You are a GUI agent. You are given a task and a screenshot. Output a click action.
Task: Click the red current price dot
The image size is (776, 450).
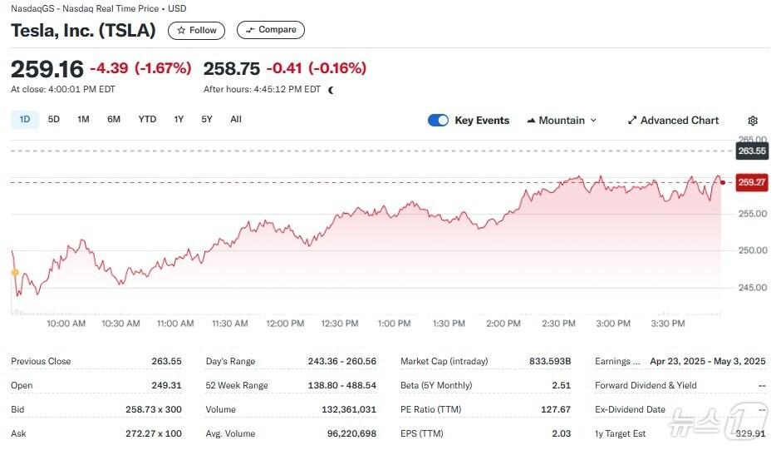pos(723,182)
